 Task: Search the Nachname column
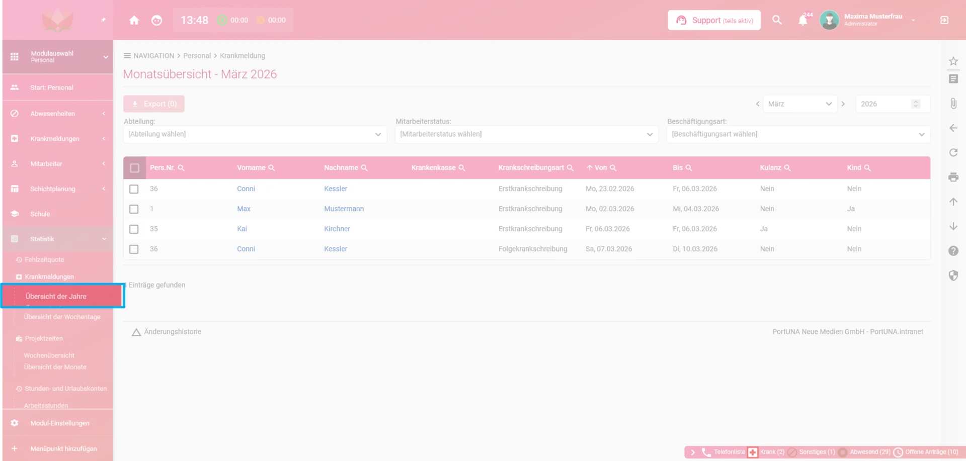[x=364, y=168]
